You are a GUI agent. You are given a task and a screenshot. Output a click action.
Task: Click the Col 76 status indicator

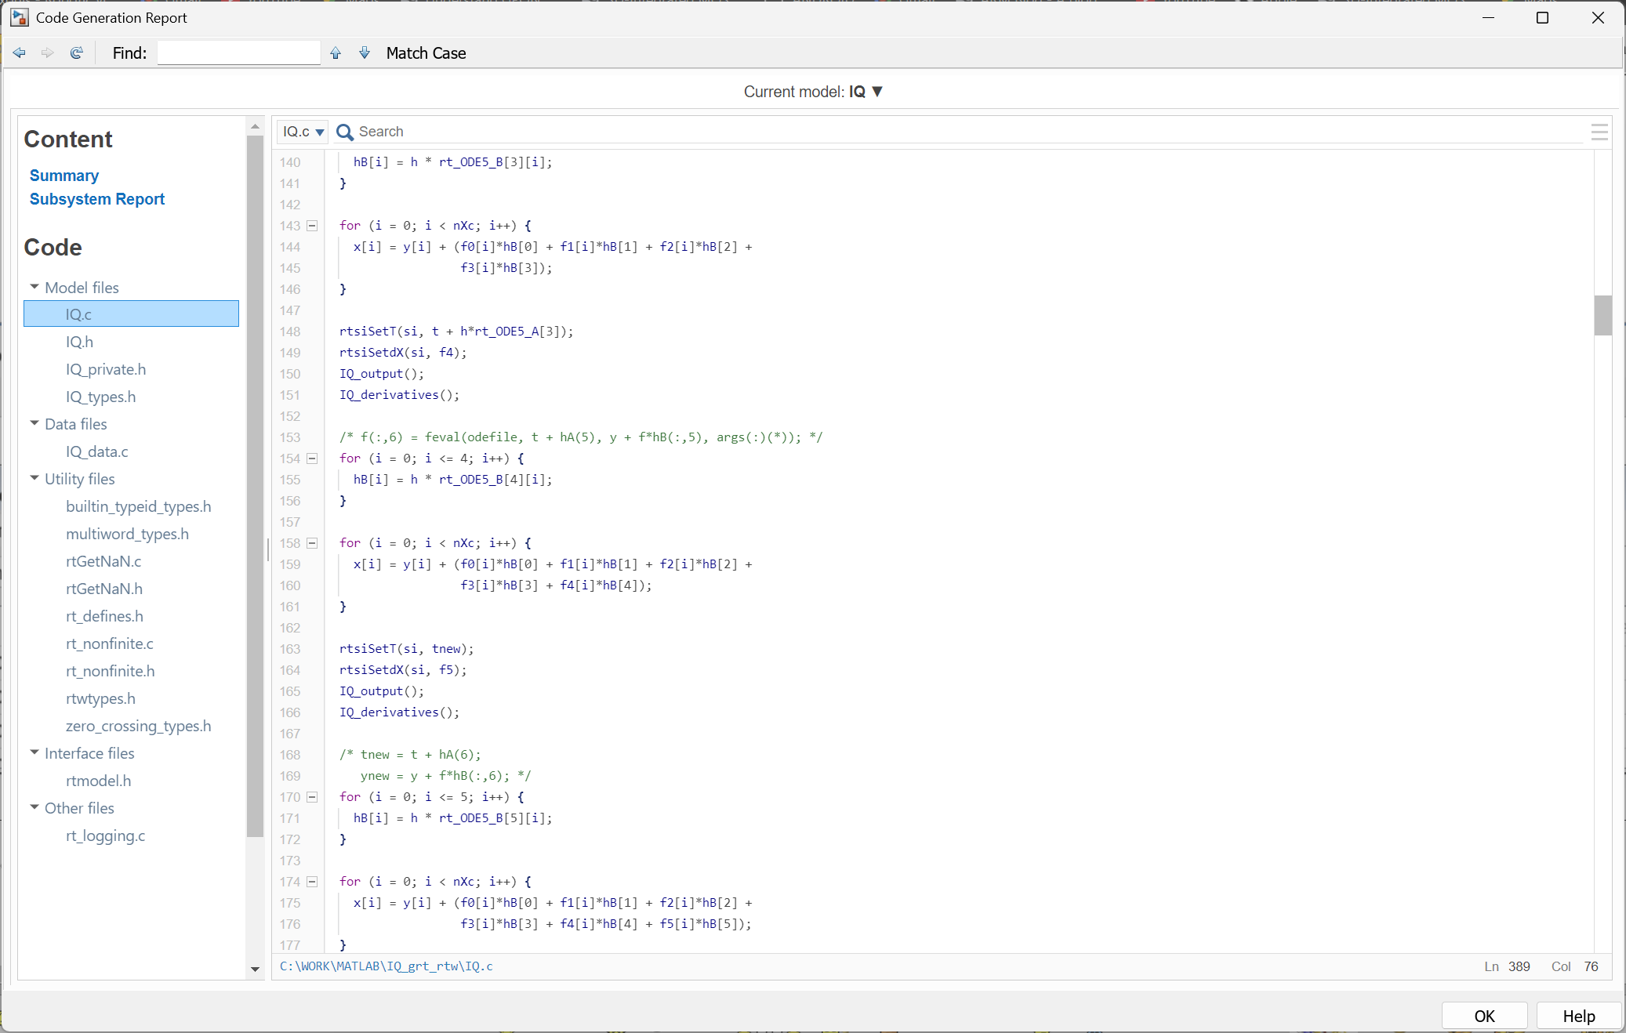[1575, 966]
